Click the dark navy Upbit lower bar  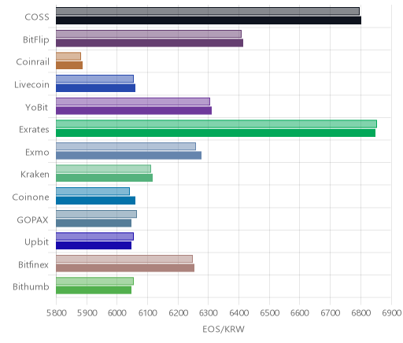[x=94, y=245]
